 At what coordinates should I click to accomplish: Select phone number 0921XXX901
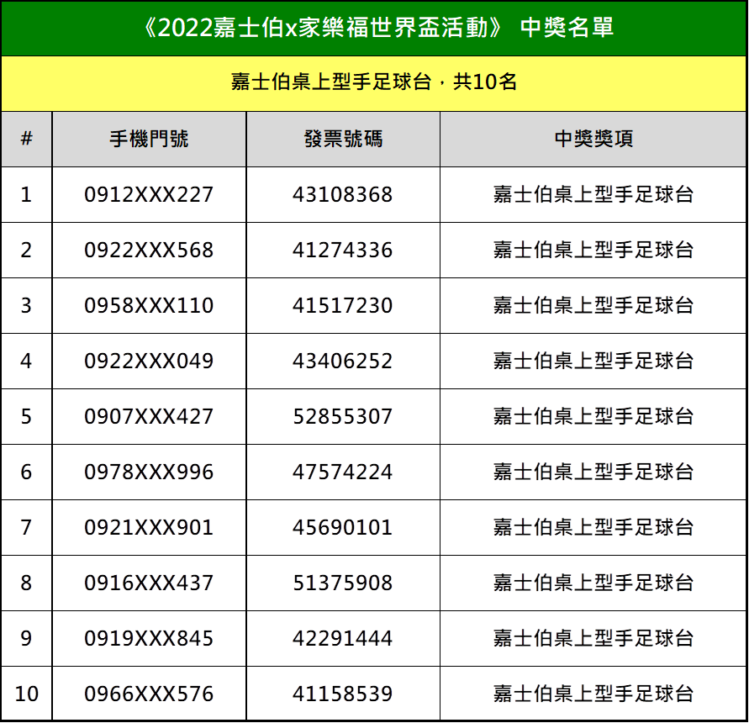pyautogui.click(x=149, y=528)
